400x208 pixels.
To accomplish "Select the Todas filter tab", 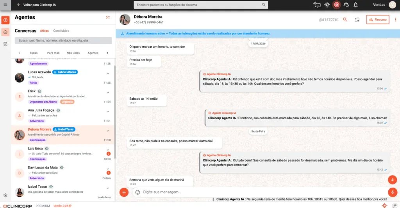I will pyautogui.click(x=34, y=53).
